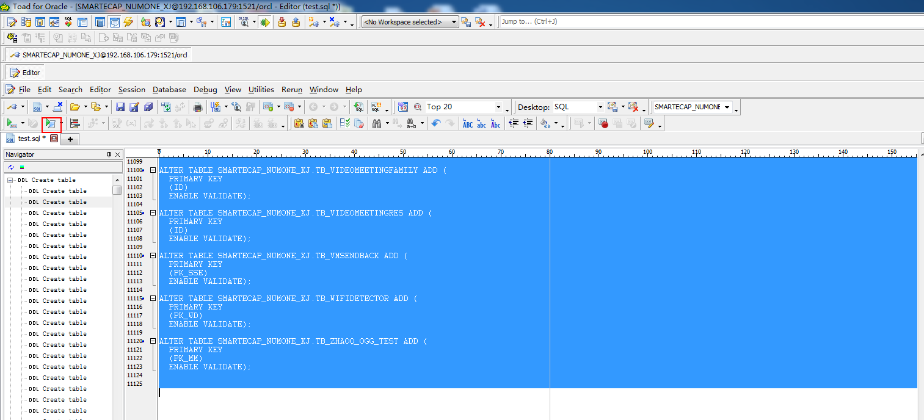Image resolution: width=924 pixels, height=420 pixels.
Task: Apply initial caps Abc icon
Action: point(495,124)
